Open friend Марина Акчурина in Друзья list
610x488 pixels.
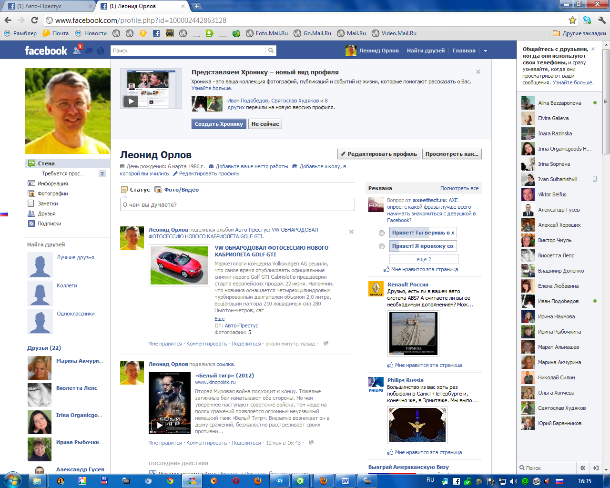pyautogui.click(x=80, y=361)
